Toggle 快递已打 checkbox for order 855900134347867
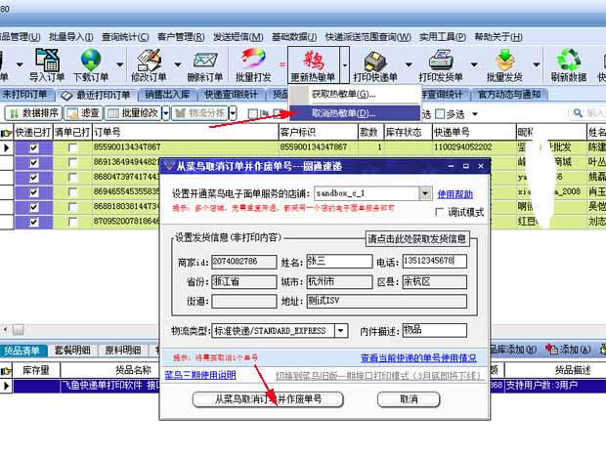 pyautogui.click(x=33, y=147)
